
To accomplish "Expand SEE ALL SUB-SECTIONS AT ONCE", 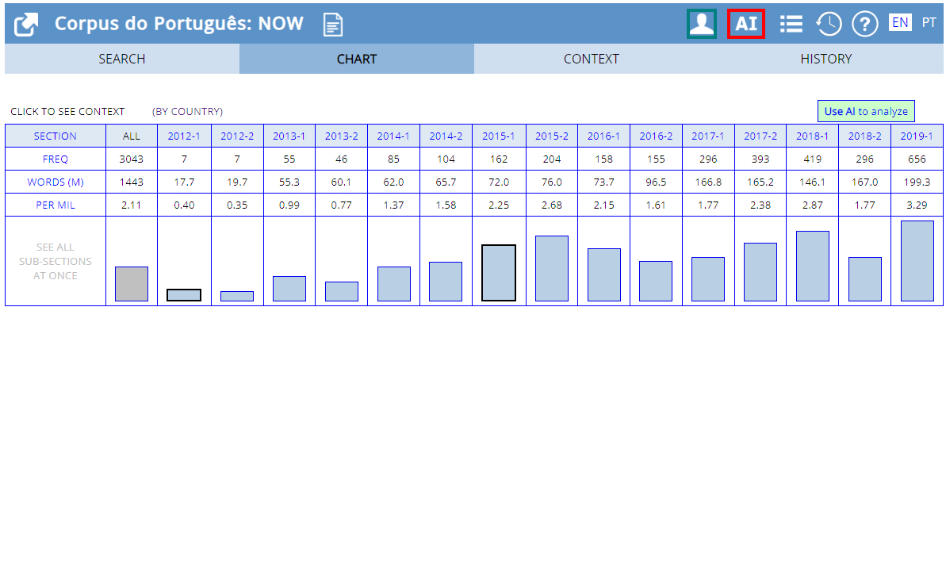I will coord(56,262).
